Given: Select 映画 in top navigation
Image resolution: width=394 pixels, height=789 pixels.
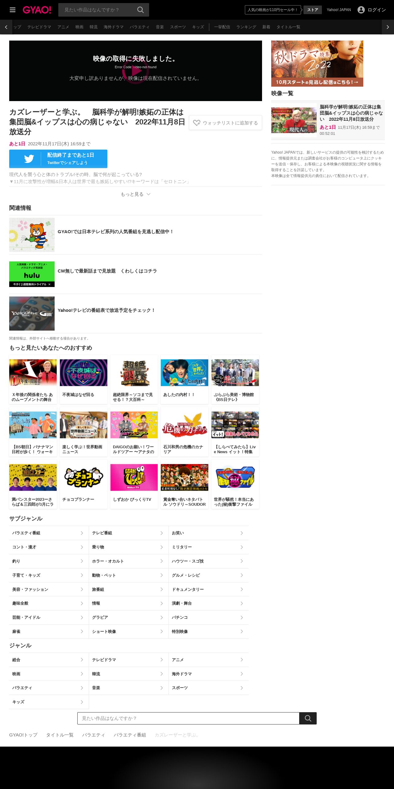Looking at the screenshot, I should point(79,27).
